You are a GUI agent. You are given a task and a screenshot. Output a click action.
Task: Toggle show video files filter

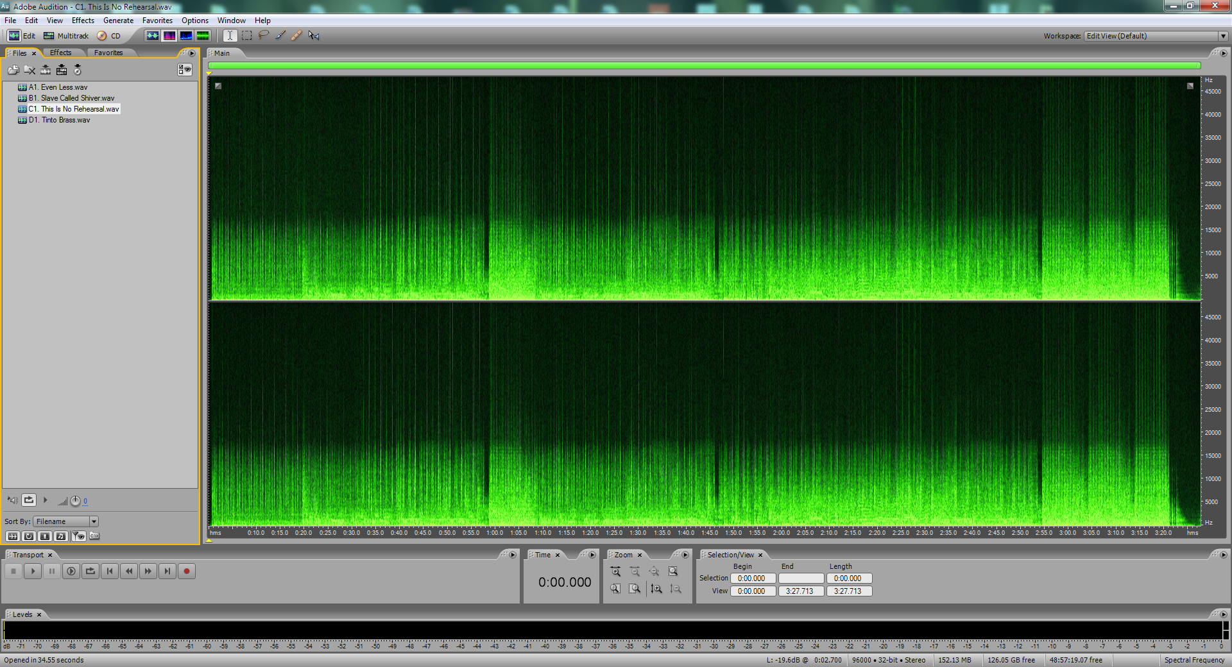[x=45, y=536]
